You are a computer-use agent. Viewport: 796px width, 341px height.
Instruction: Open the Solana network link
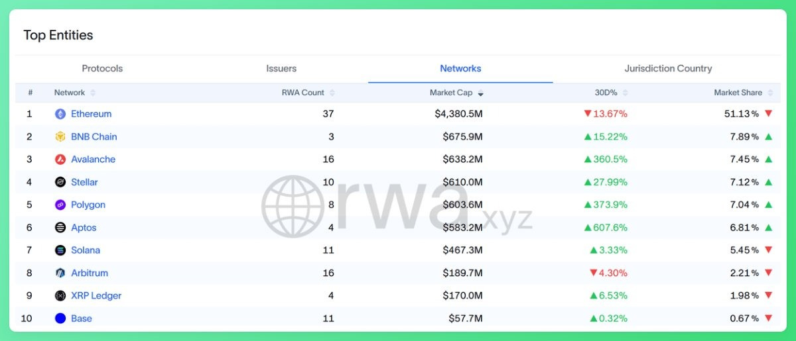coord(86,250)
